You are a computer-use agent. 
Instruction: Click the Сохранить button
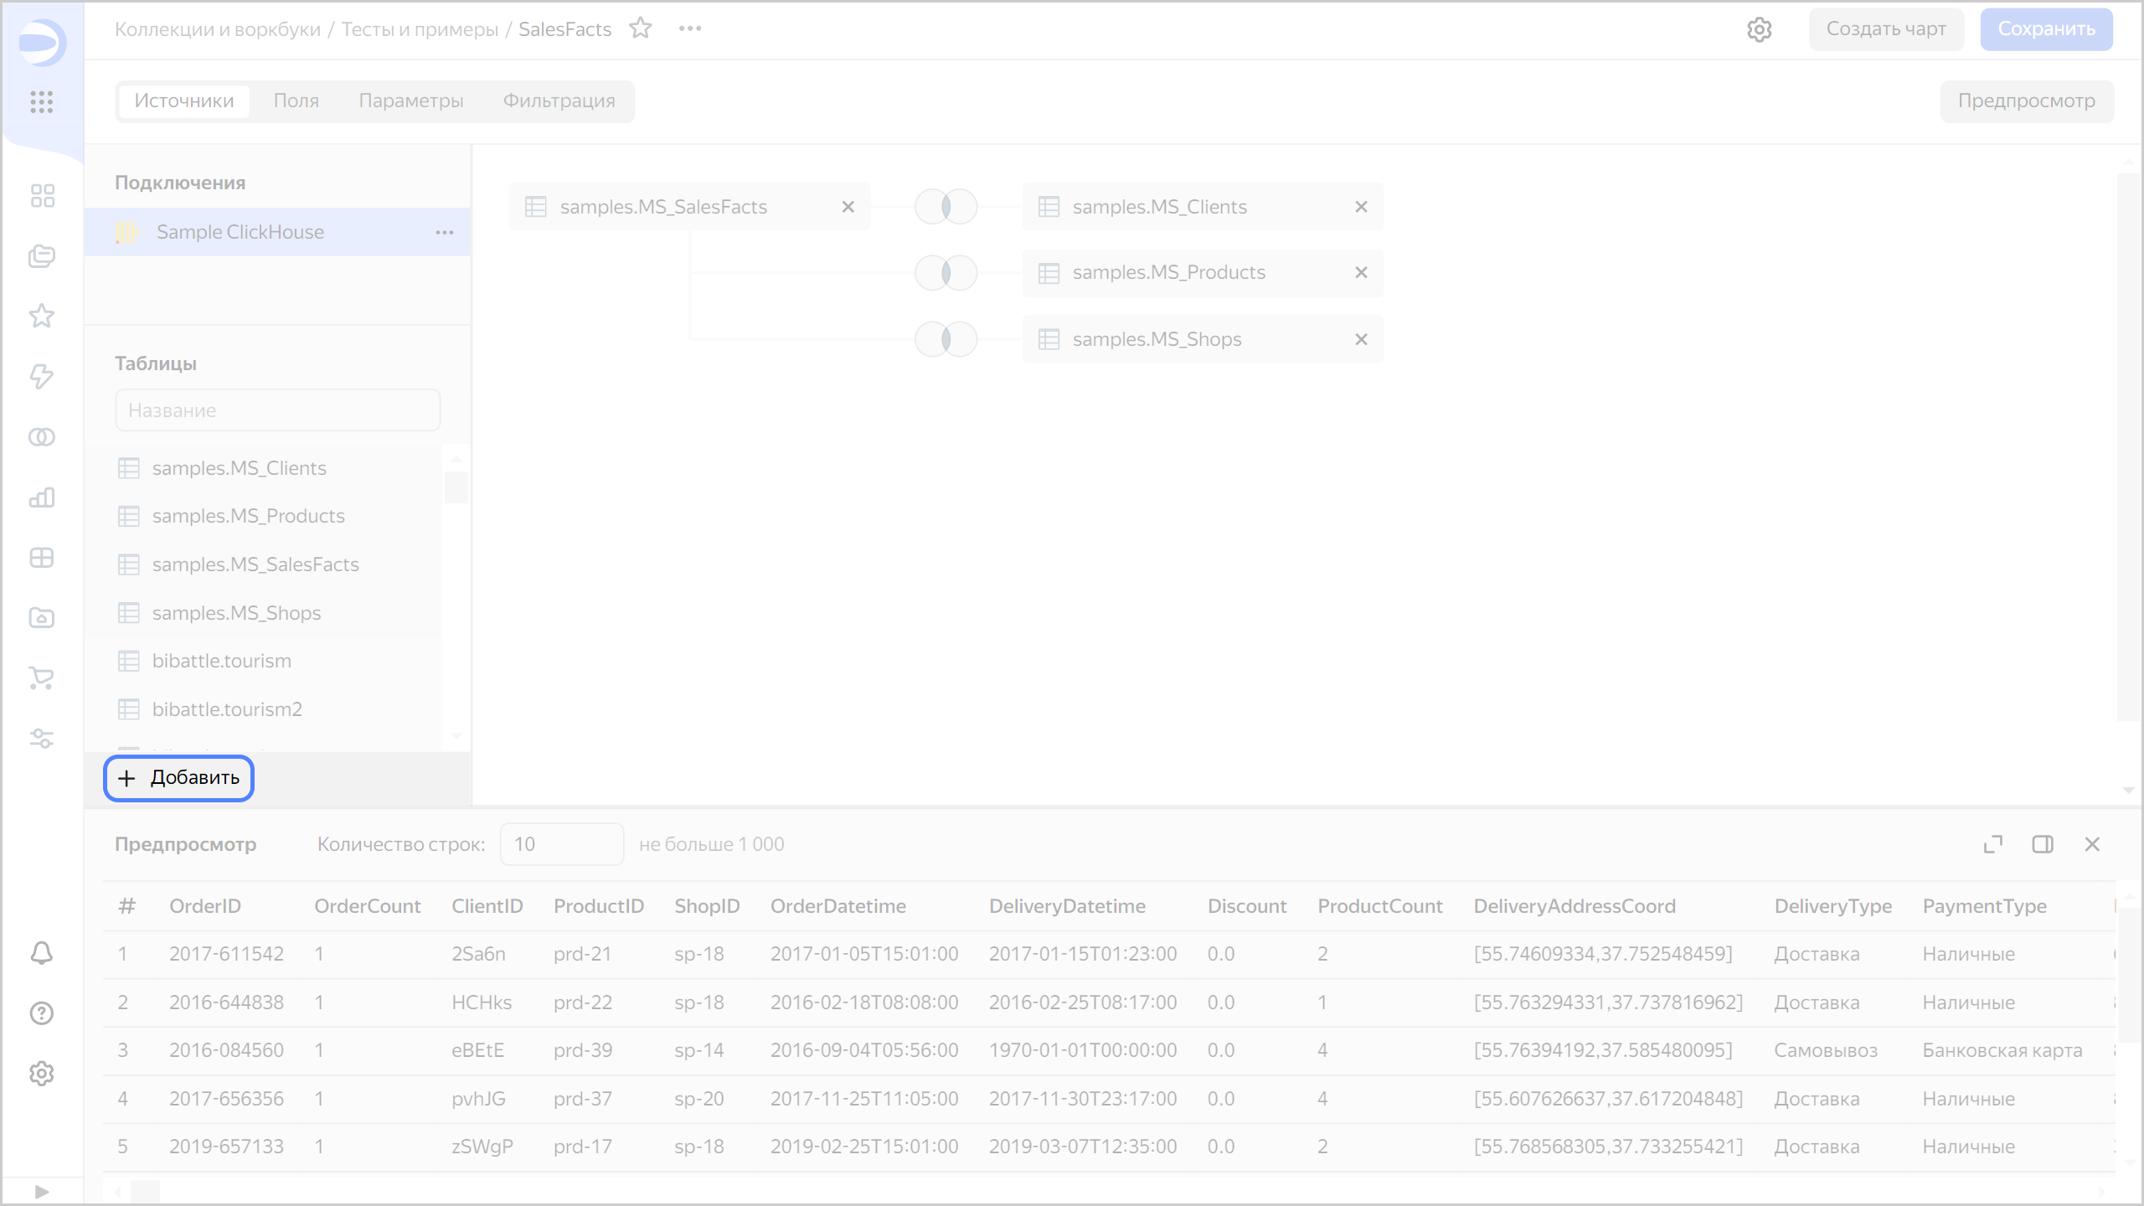2046,28
